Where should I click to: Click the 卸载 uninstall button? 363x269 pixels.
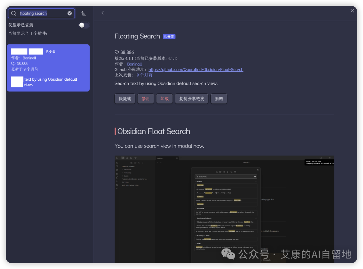tap(164, 99)
